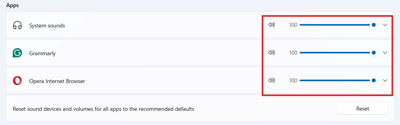Click the Apps section heading
The image size is (400, 125).
(12, 6)
